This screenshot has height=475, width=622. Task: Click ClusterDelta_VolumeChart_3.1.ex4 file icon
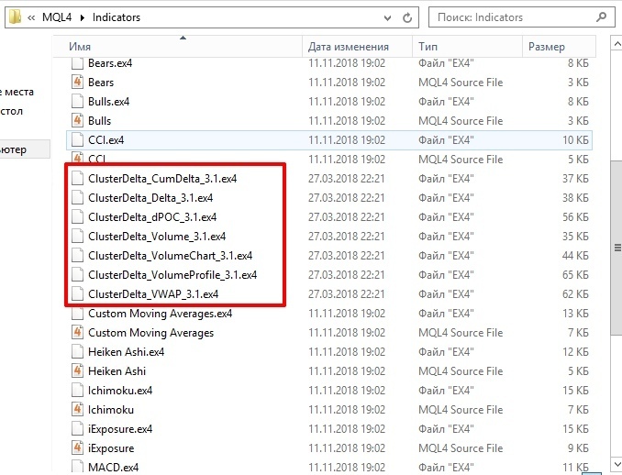tap(77, 255)
